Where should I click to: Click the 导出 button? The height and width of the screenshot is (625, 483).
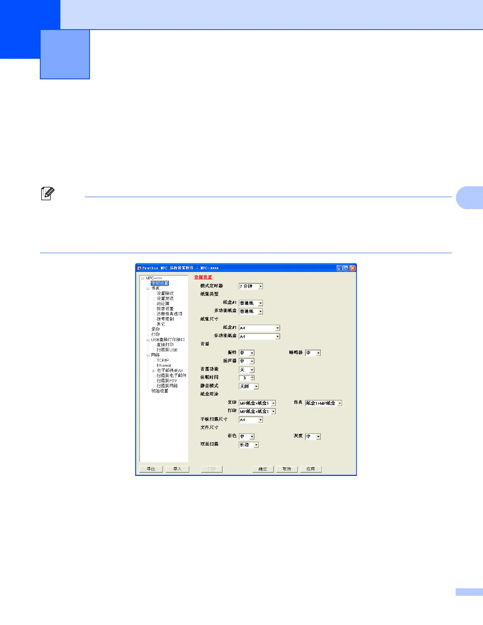pyautogui.click(x=151, y=469)
